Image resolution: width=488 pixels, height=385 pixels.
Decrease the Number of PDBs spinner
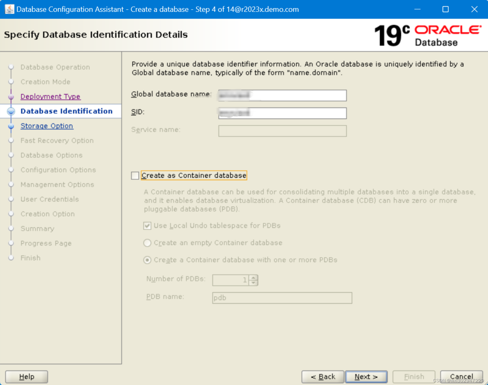[253, 283]
